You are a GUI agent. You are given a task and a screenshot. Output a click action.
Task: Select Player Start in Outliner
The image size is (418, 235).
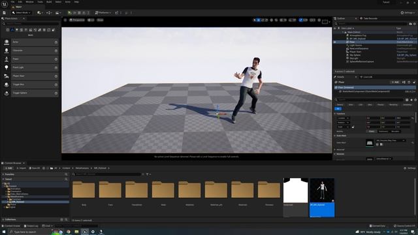pyautogui.click(x=355, y=52)
